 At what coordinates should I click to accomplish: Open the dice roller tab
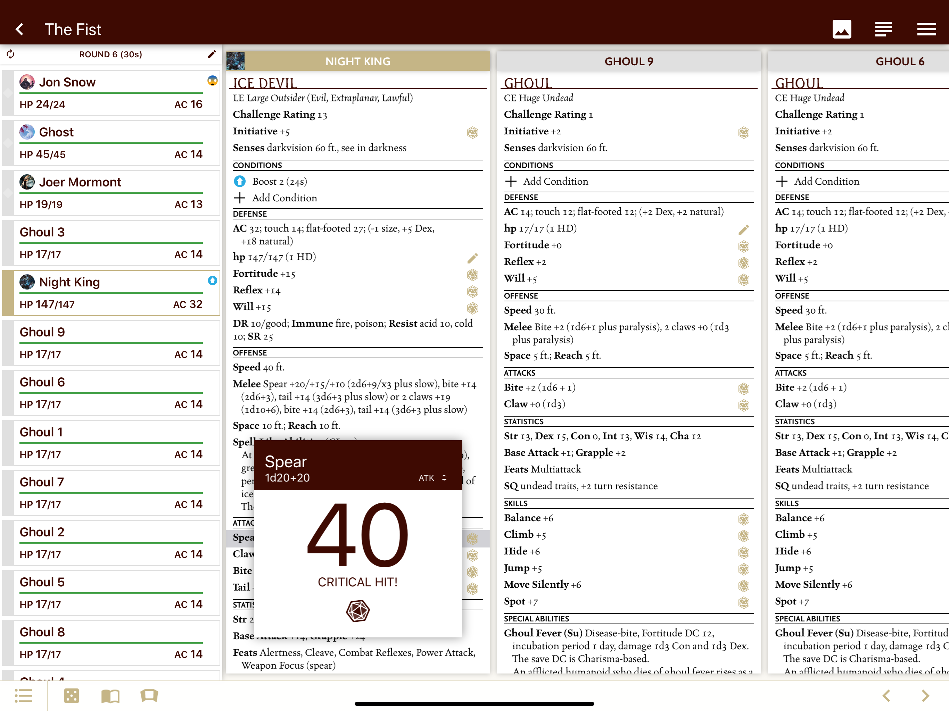point(71,696)
